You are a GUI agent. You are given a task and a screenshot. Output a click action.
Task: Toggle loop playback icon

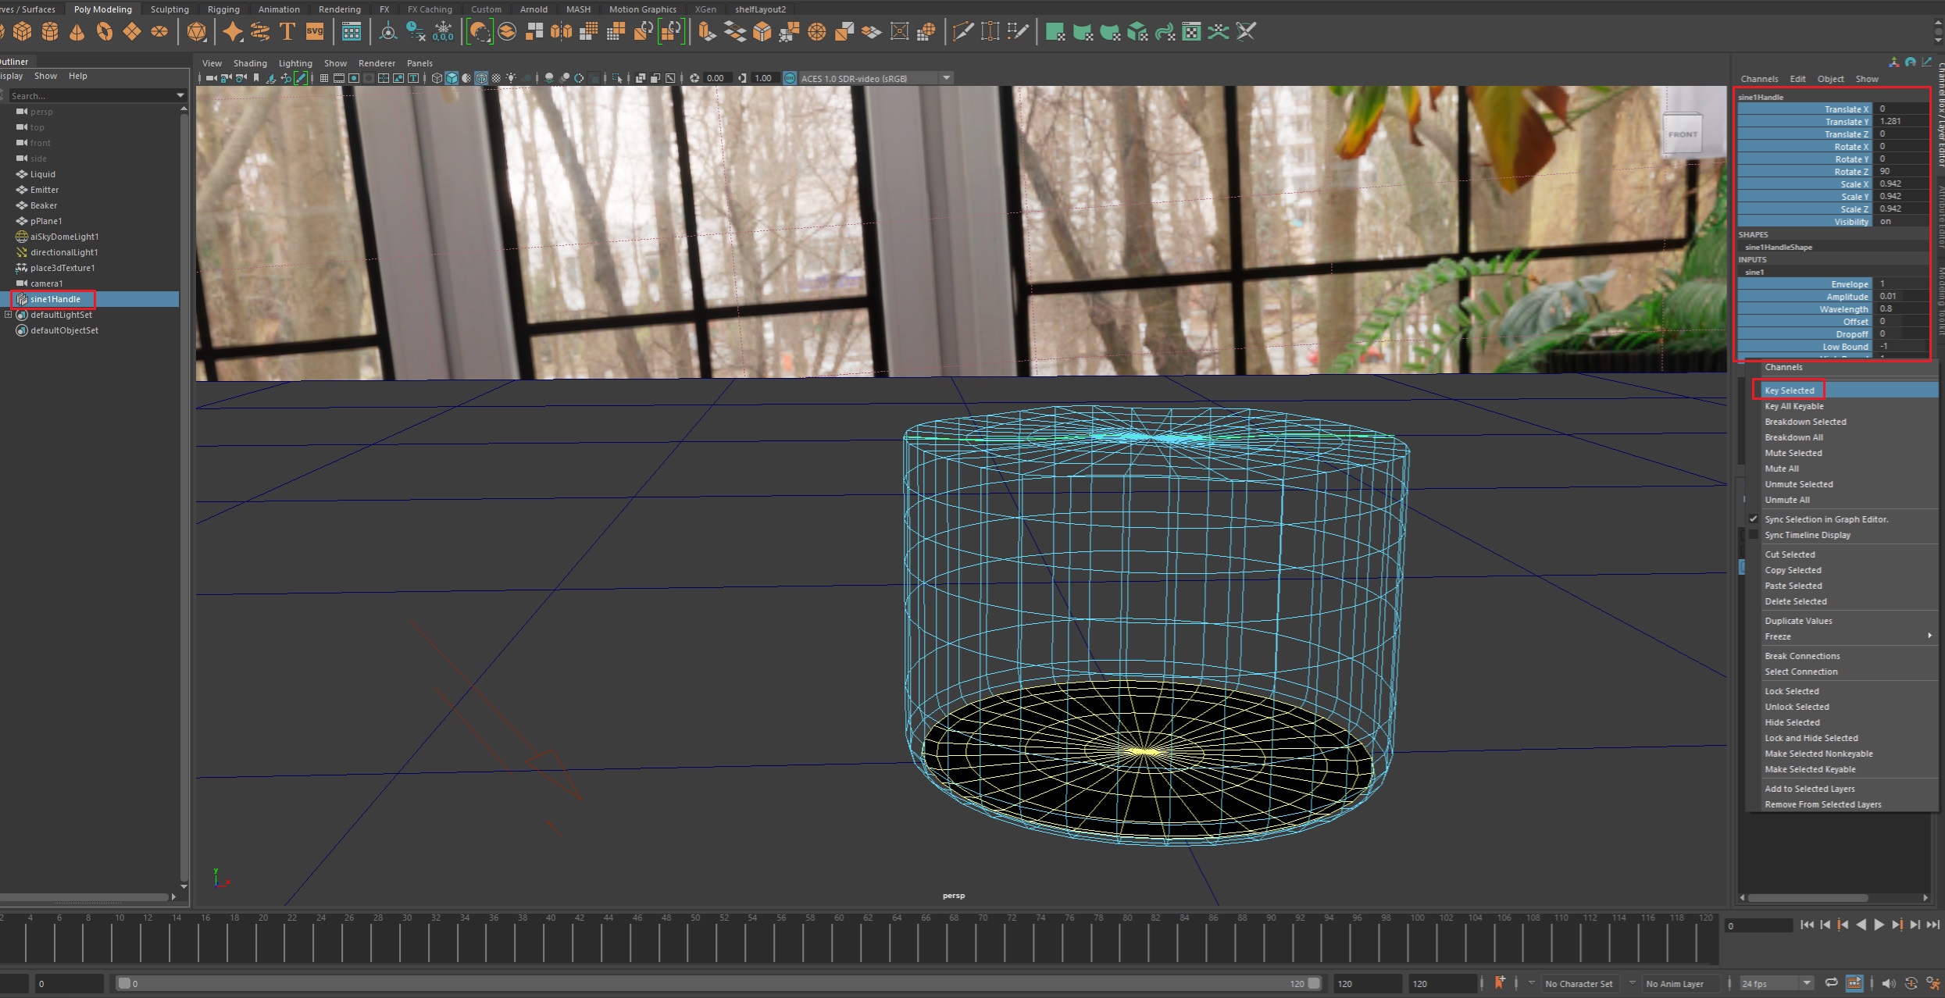point(1831,983)
